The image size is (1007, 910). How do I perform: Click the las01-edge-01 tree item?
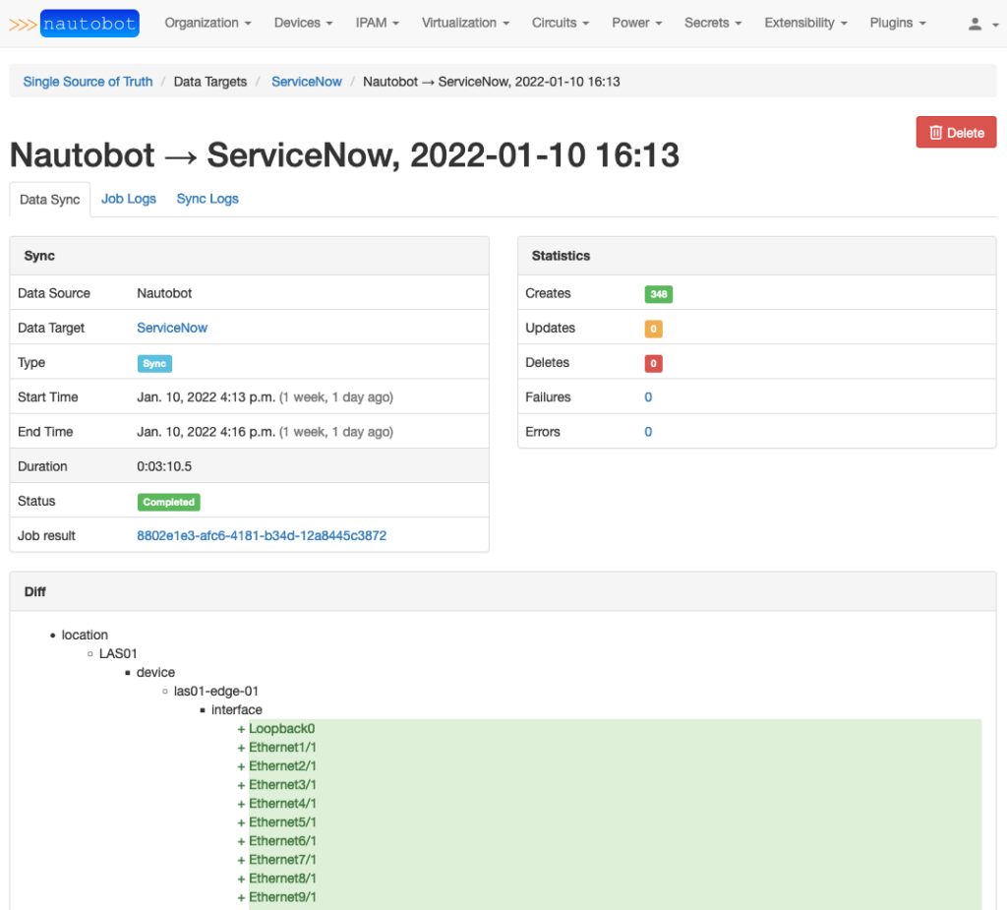(x=215, y=691)
